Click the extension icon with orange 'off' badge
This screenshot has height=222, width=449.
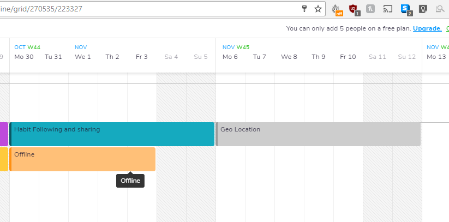pos(337,10)
